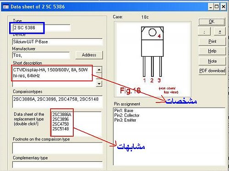Image resolution: width=229 pixels, height=171 pixels.
Task: Click the Complementary type field
Action: tap(57, 165)
